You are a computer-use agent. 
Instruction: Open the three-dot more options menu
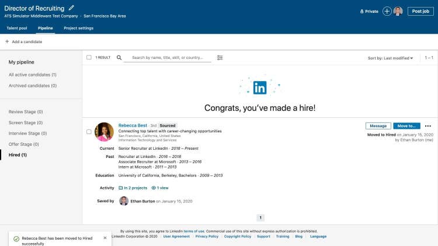pyautogui.click(x=428, y=126)
